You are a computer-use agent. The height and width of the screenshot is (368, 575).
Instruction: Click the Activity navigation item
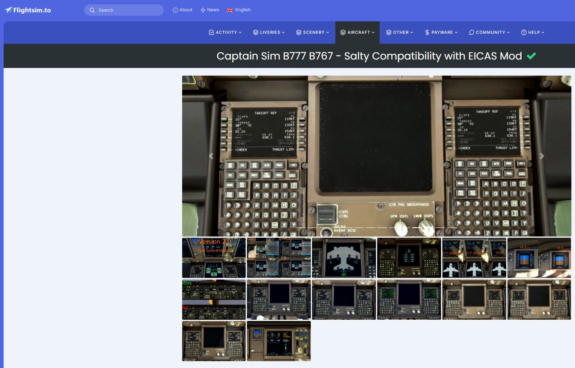point(225,33)
